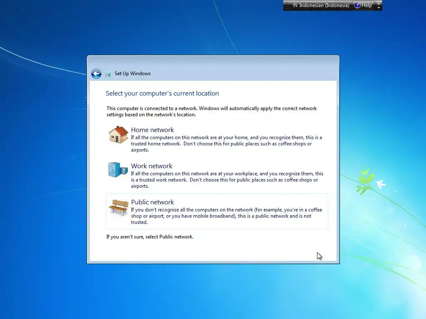The image size is (426, 319).
Task: Select the Public network park bench icon
Action: (119, 207)
